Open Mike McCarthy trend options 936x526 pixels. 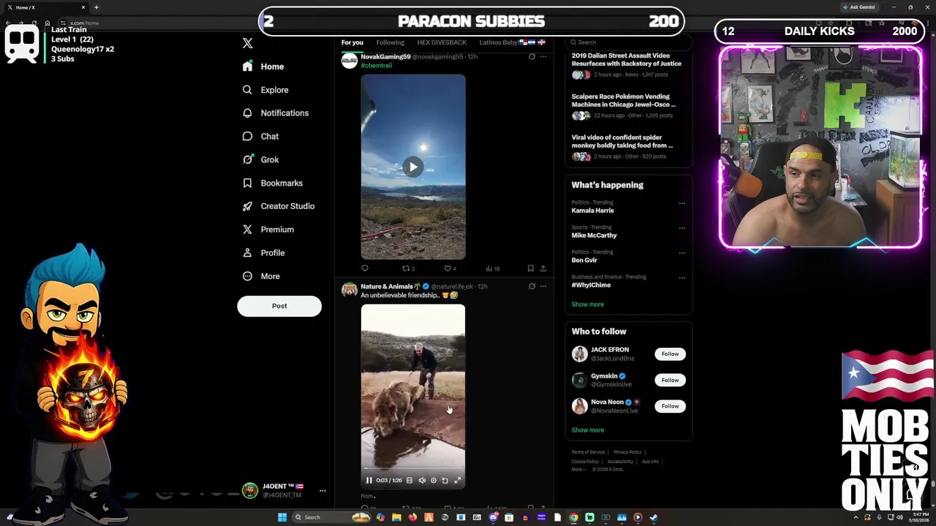pos(682,229)
